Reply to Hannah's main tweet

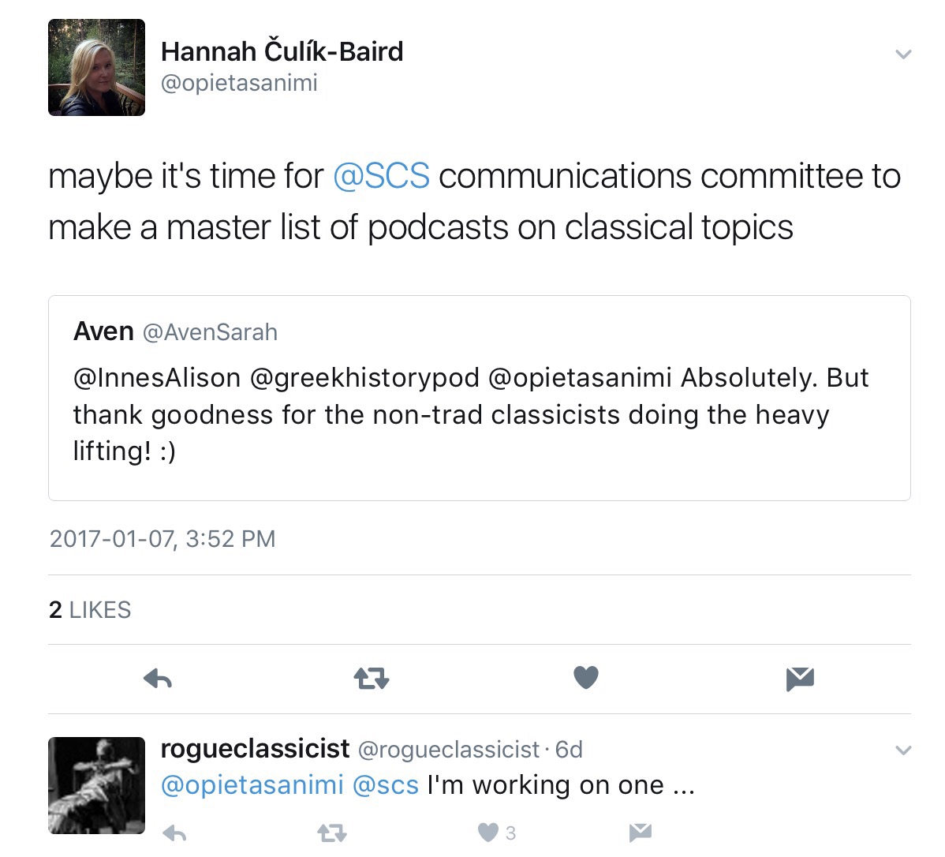(158, 678)
